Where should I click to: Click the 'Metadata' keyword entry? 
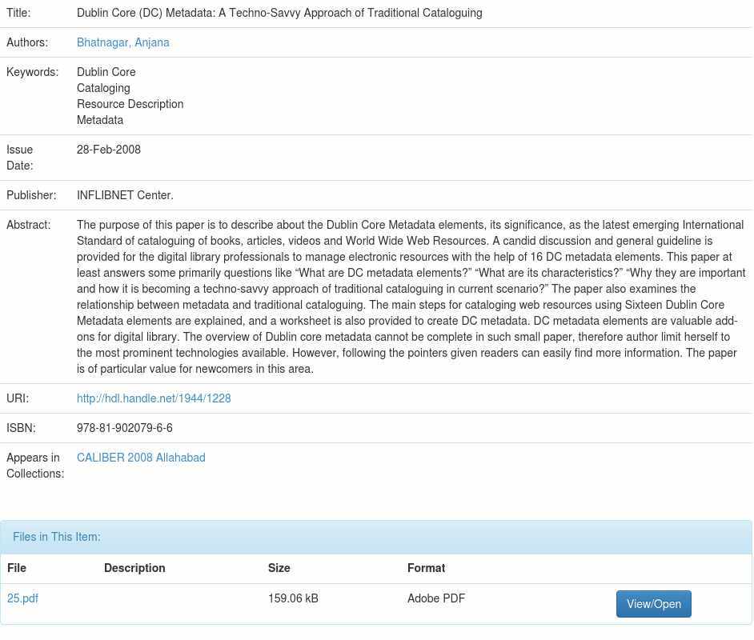pyautogui.click(x=100, y=120)
